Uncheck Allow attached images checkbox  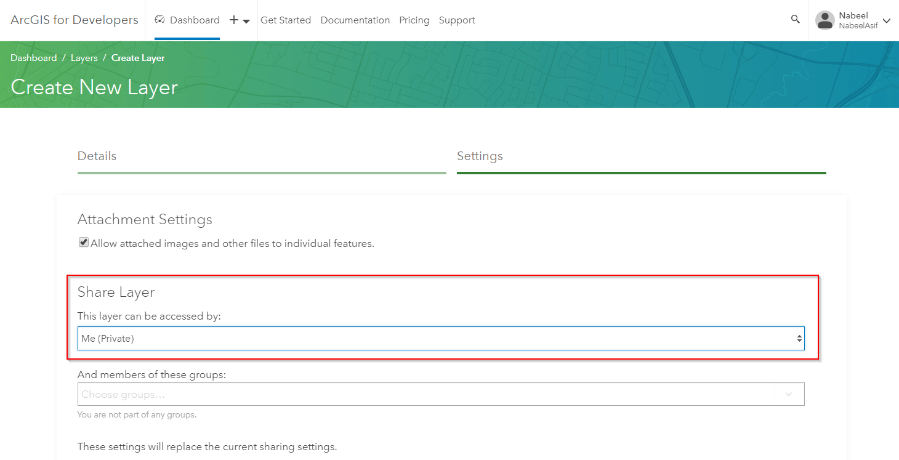[83, 243]
